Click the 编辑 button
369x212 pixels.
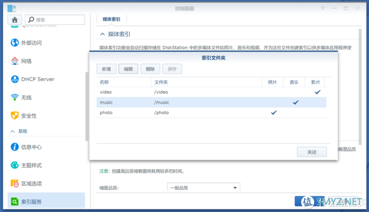[x=128, y=69]
